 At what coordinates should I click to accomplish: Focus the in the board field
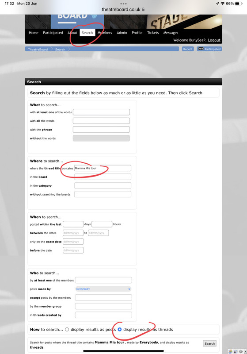[x=103, y=177]
